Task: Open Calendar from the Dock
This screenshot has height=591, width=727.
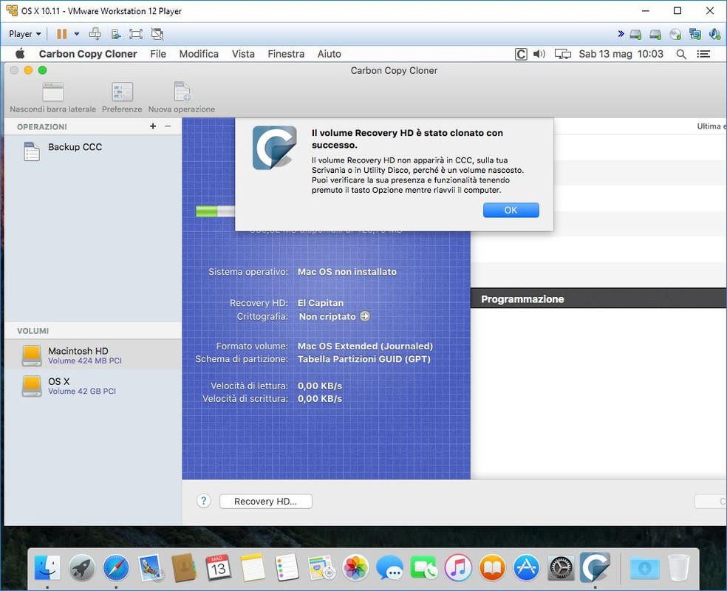Action: (219, 567)
